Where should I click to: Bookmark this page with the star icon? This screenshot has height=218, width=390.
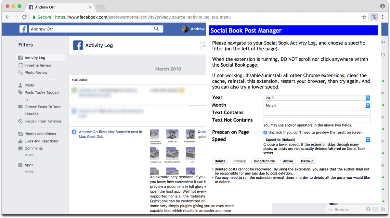364,17
